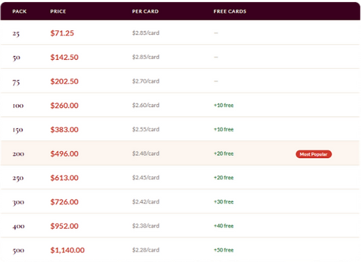The height and width of the screenshot is (262, 362).
Task: Select the 200 pack highlighted row
Action: tap(180, 153)
